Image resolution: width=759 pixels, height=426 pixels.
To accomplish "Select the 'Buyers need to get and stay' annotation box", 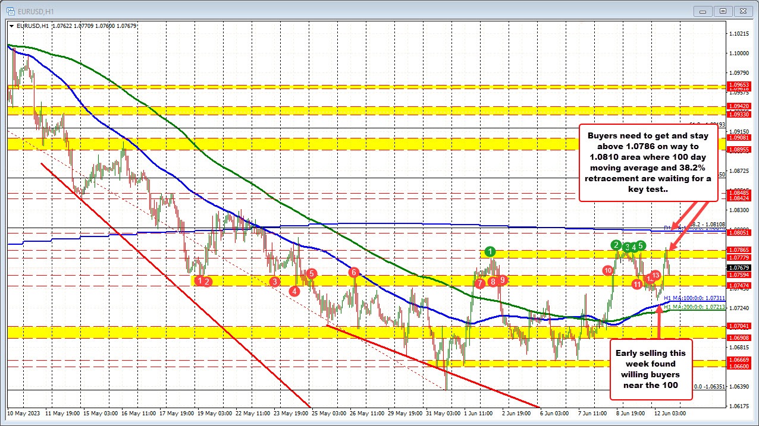I will 650,162.
